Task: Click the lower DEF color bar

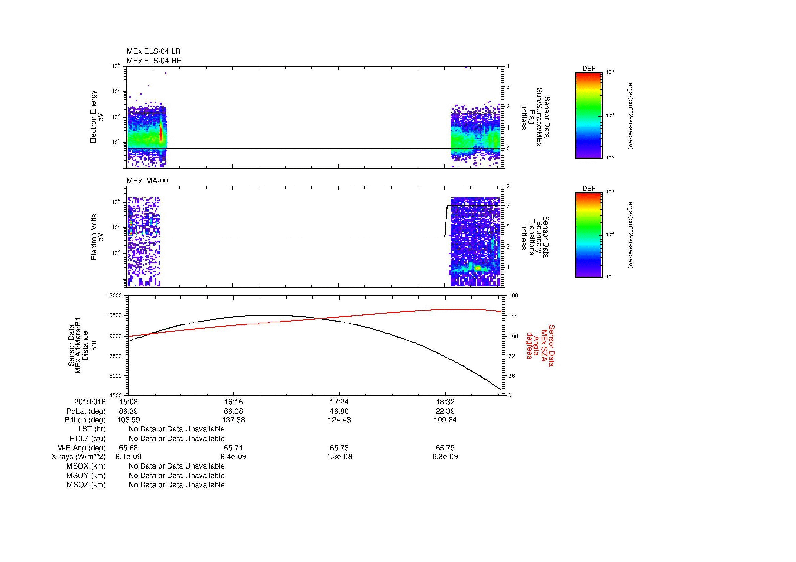Action: point(589,235)
